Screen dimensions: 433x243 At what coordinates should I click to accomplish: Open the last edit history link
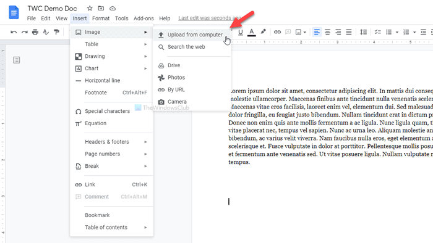click(210, 18)
